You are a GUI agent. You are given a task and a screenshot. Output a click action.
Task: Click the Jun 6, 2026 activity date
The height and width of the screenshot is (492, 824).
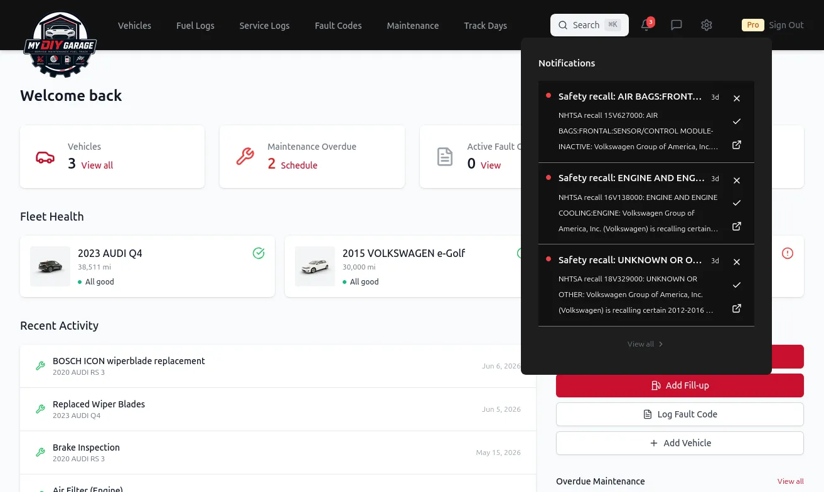501,366
